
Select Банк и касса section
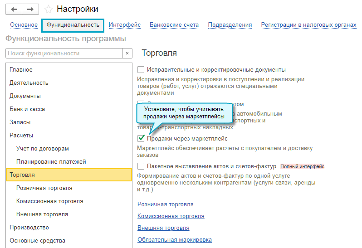pyautogui.click(x=69, y=109)
